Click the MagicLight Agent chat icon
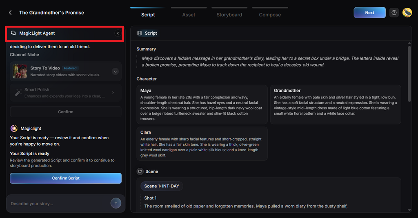This screenshot has width=418, height=218. pos(13,33)
